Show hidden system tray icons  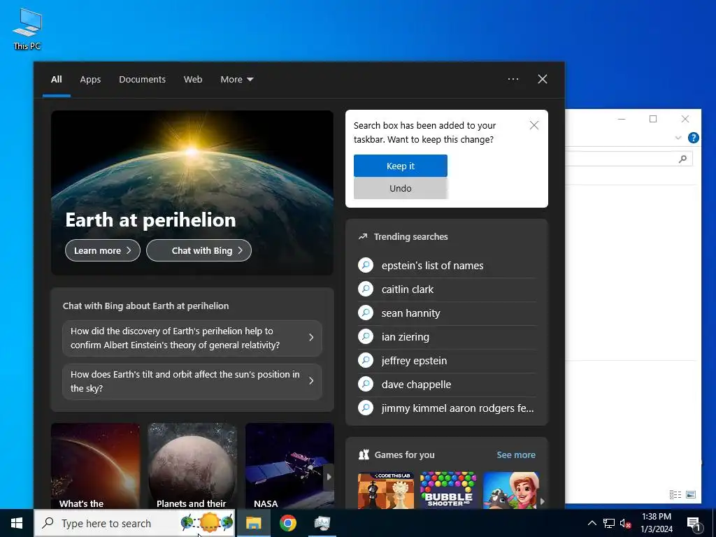tap(592, 523)
